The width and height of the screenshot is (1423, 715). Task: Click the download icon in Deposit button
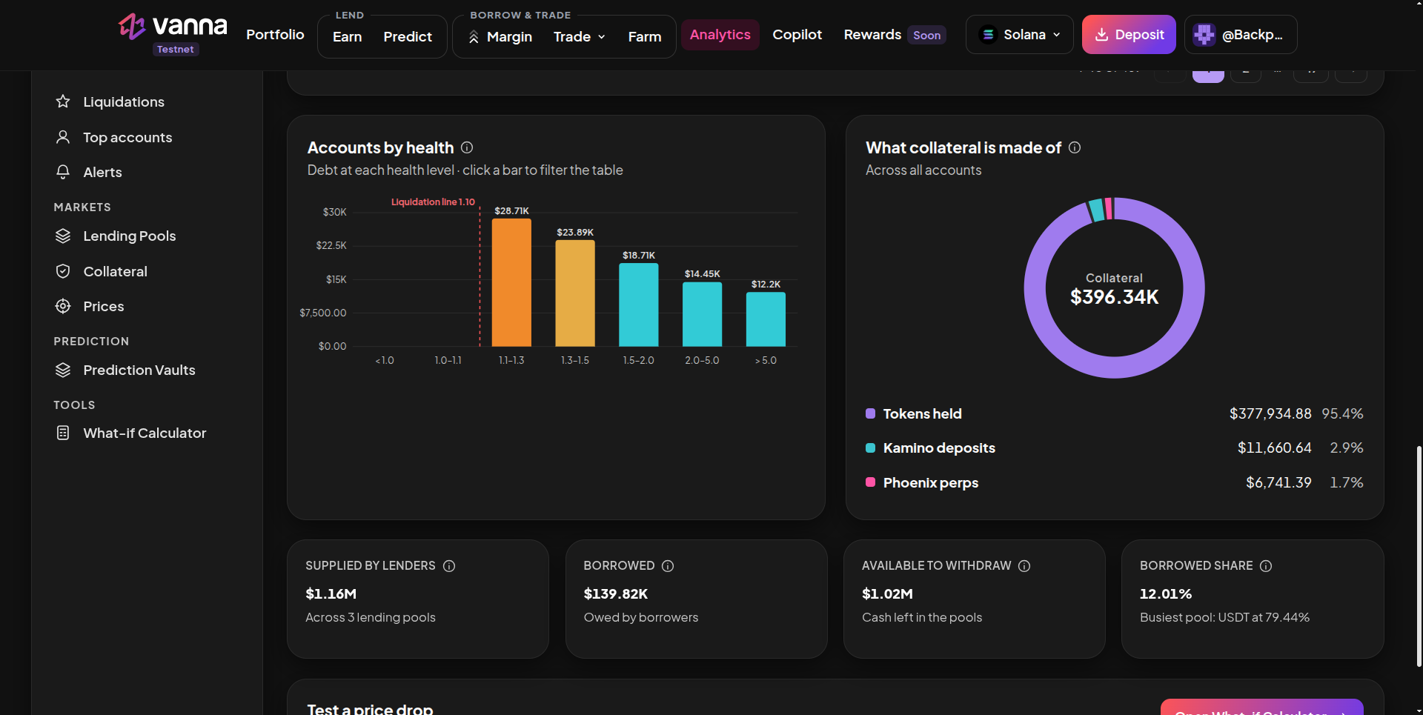tap(1102, 35)
